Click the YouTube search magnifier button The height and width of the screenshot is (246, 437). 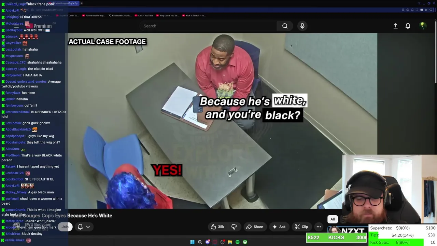pos(285,26)
